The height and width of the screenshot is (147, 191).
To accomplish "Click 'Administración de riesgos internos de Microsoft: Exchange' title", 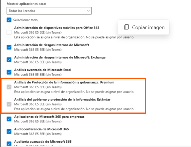I will (60, 57).
